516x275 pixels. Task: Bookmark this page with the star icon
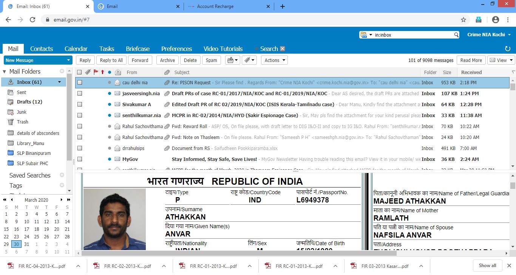[x=463, y=20]
